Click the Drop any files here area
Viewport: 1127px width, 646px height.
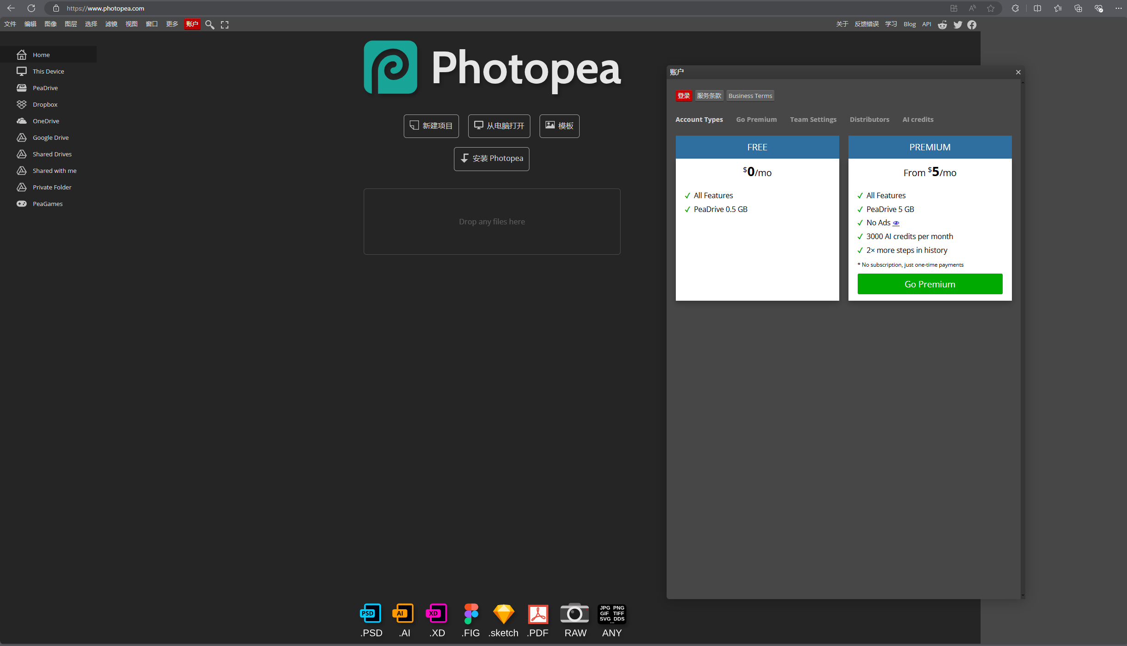tap(492, 222)
